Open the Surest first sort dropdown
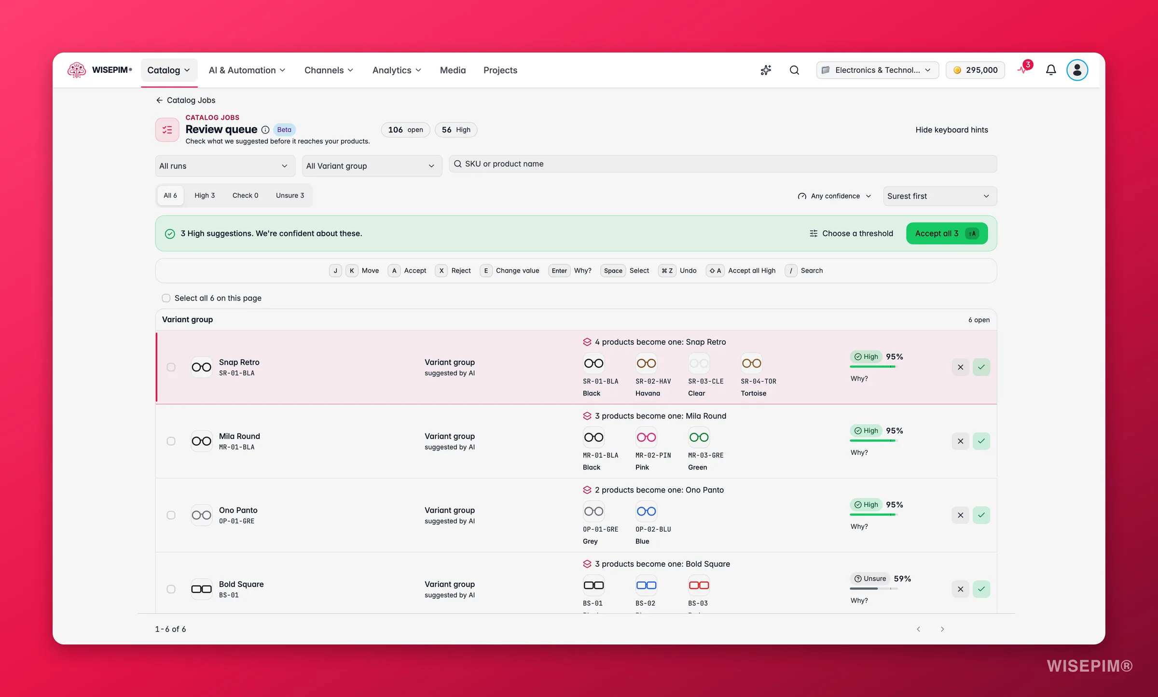The width and height of the screenshot is (1158, 697). click(x=939, y=196)
